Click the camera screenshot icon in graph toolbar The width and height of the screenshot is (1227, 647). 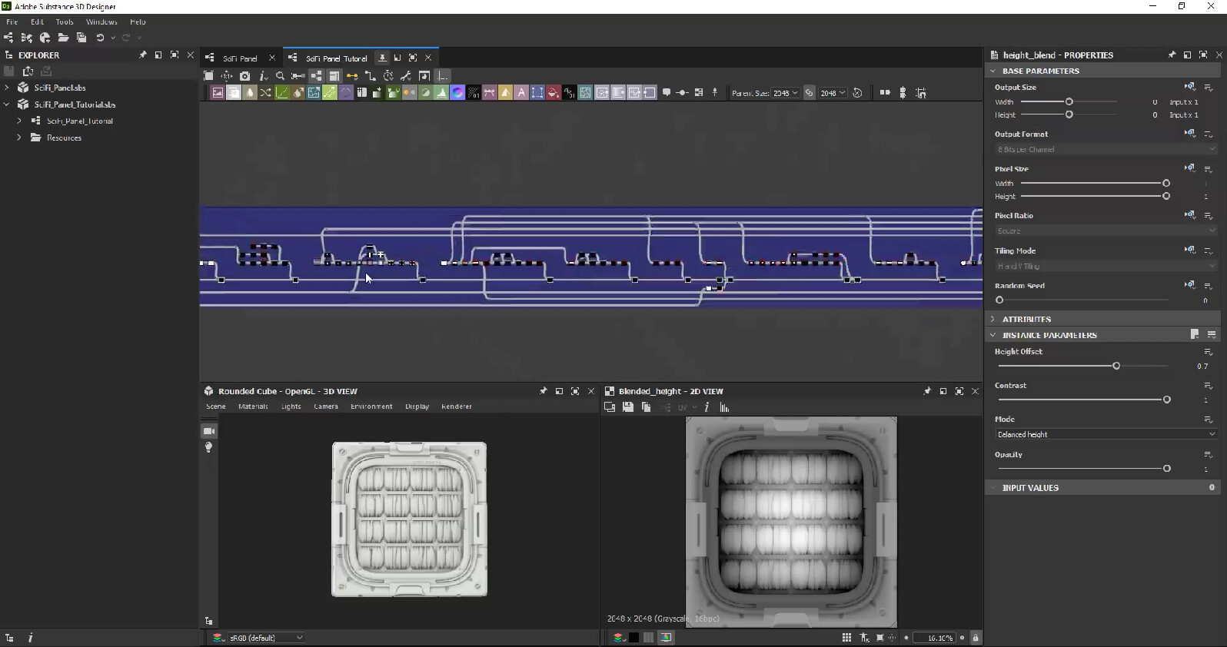click(x=244, y=76)
